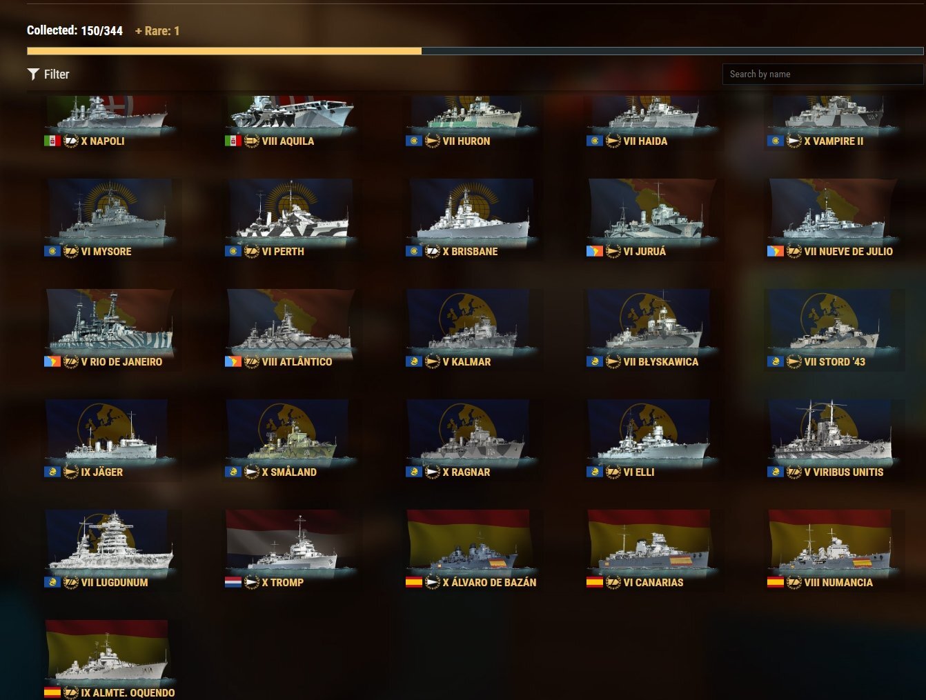Screen dimensions: 926x700
Task: Click the Commonwealth flag icon beside VII Huron
Action: click(414, 141)
